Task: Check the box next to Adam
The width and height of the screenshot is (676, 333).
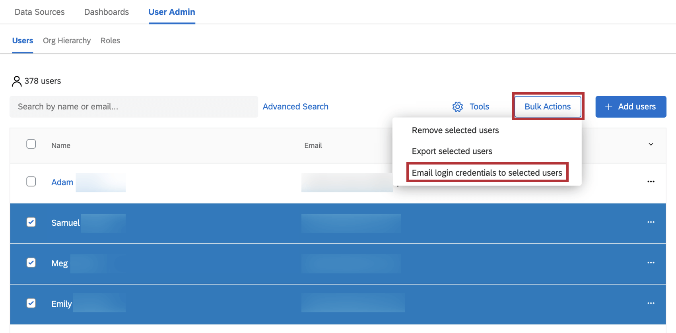Action: pos(31,182)
